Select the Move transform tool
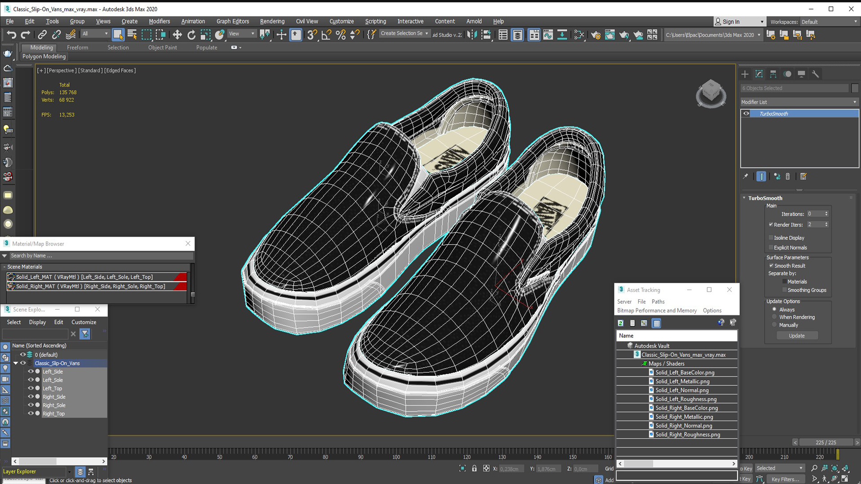Image resolution: width=861 pixels, height=484 pixels. click(x=177, y=35)
